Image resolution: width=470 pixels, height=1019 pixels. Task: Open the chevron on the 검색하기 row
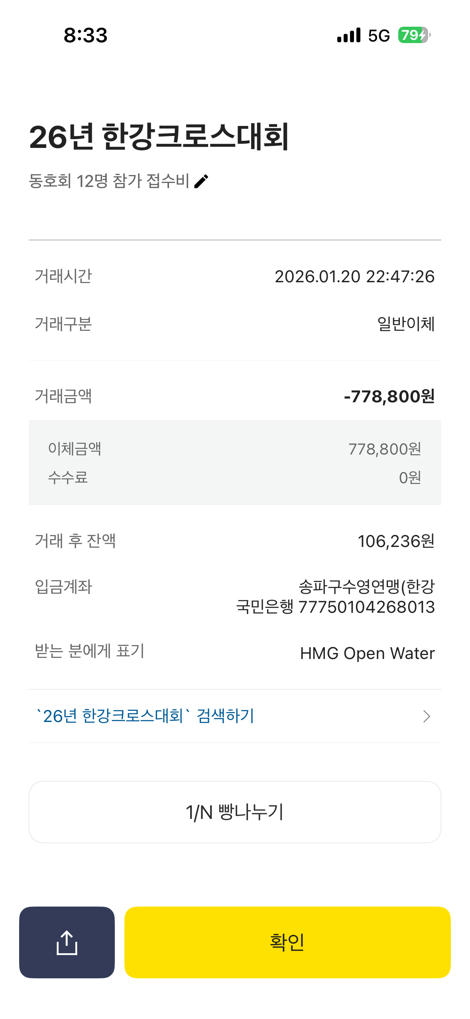(x=427, y=716)
